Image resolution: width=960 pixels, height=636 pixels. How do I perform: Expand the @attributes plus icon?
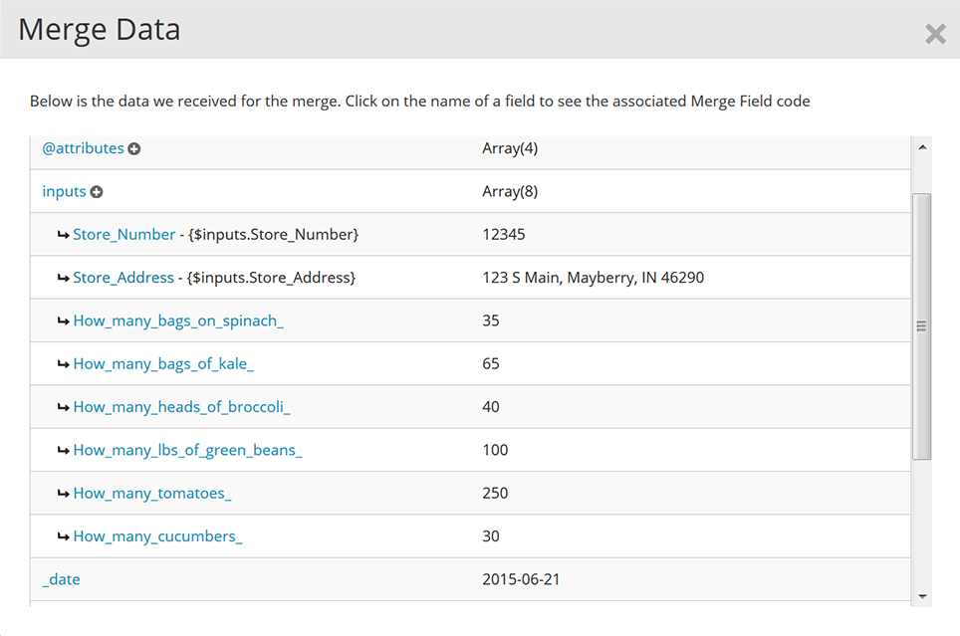(x=134, y=148)
